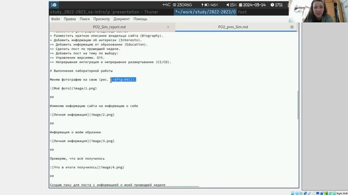Click the line ending with (Biography).
348x195 pixels.
107,36
